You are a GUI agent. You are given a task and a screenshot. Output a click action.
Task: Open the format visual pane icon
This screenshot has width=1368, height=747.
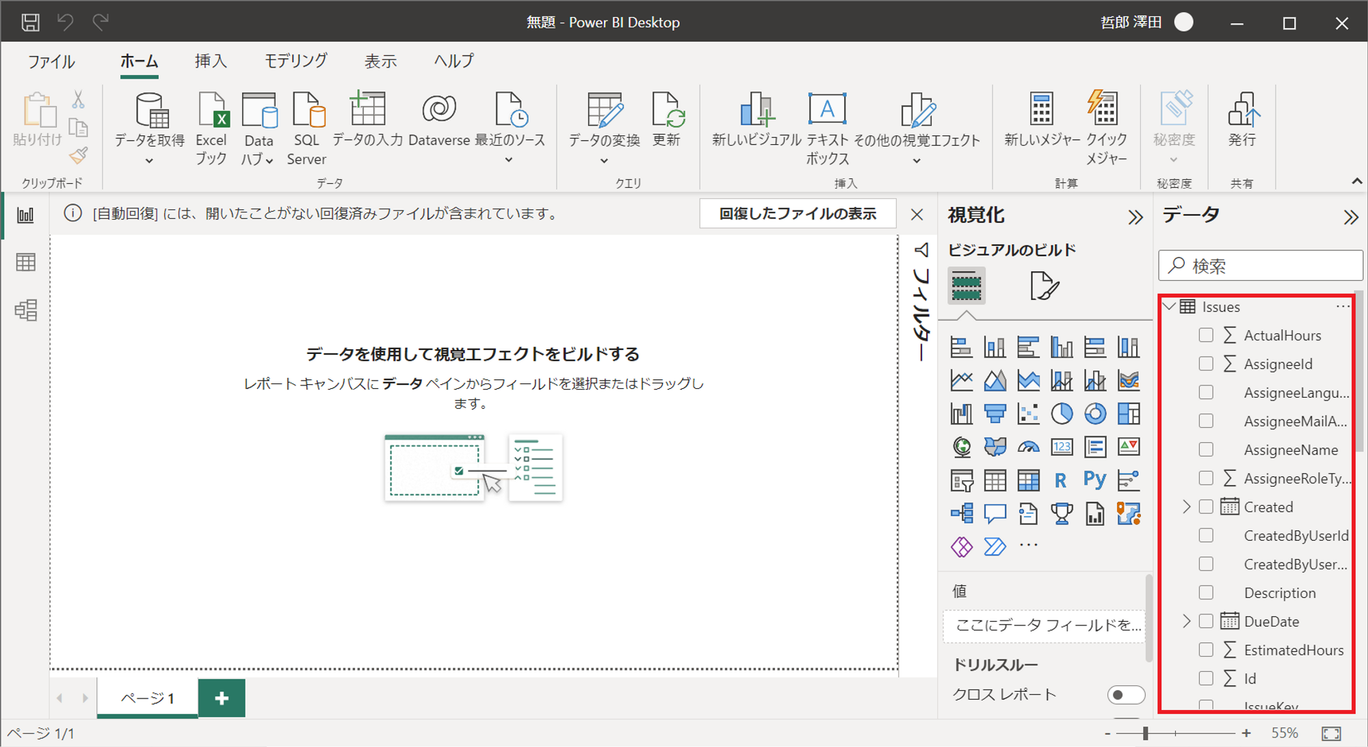click(1044, 285)
